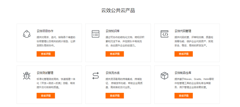
Task: Open 查看详情 under 云效项目协作
Action: (46, 54)
